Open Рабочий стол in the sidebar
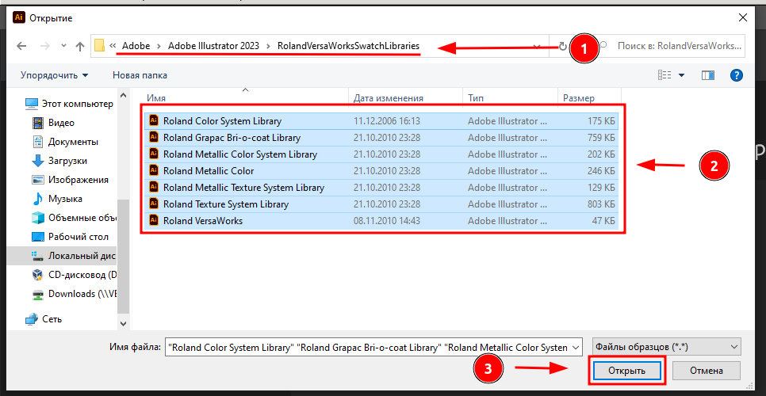The height and width of the screenshot is (396, 766). [x=78, y=237]
